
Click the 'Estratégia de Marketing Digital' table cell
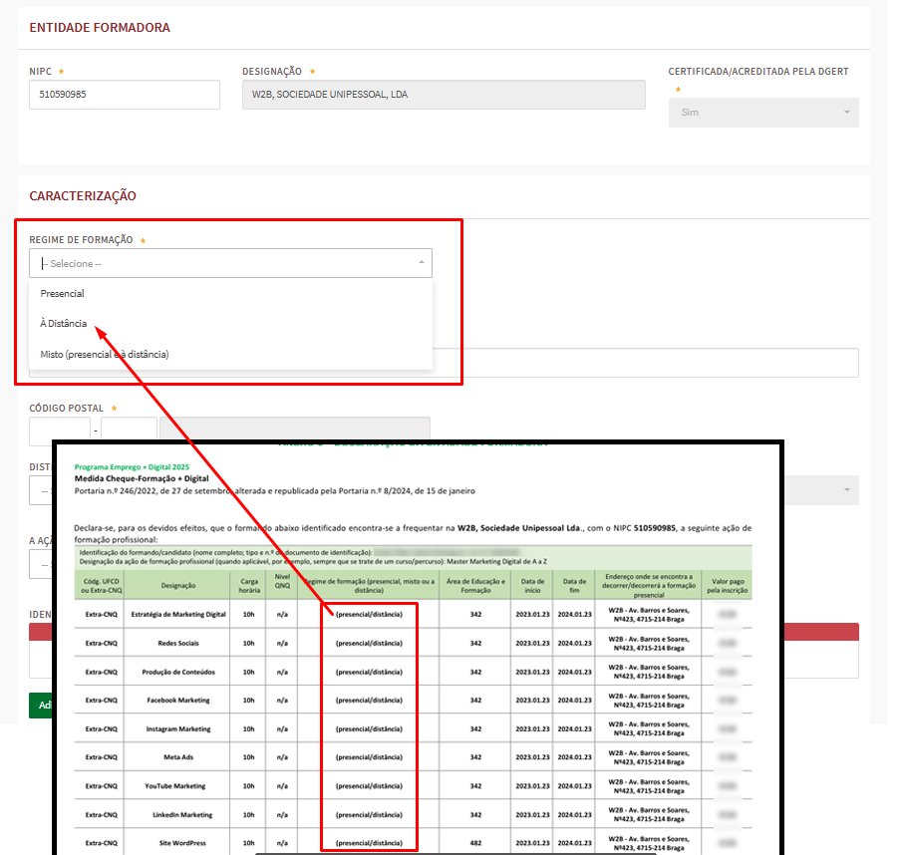coord(178,614)
